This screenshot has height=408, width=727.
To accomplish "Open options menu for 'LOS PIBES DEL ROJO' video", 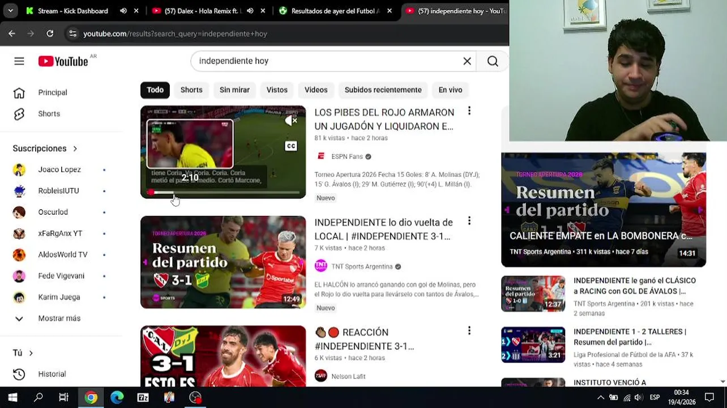I will tap(469, 111).
